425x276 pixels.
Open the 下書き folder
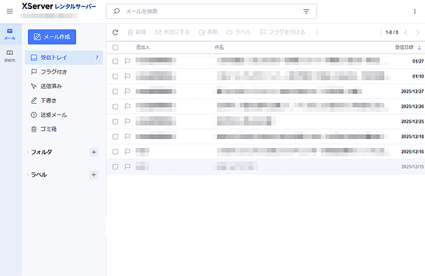tap(64, 101)
